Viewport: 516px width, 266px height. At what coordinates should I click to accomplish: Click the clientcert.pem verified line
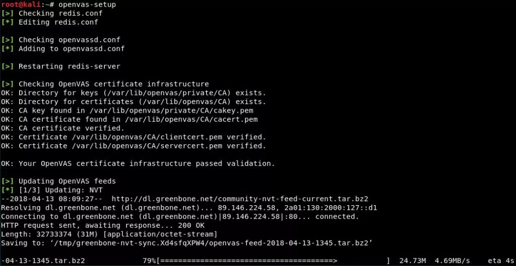coord(133,137)
